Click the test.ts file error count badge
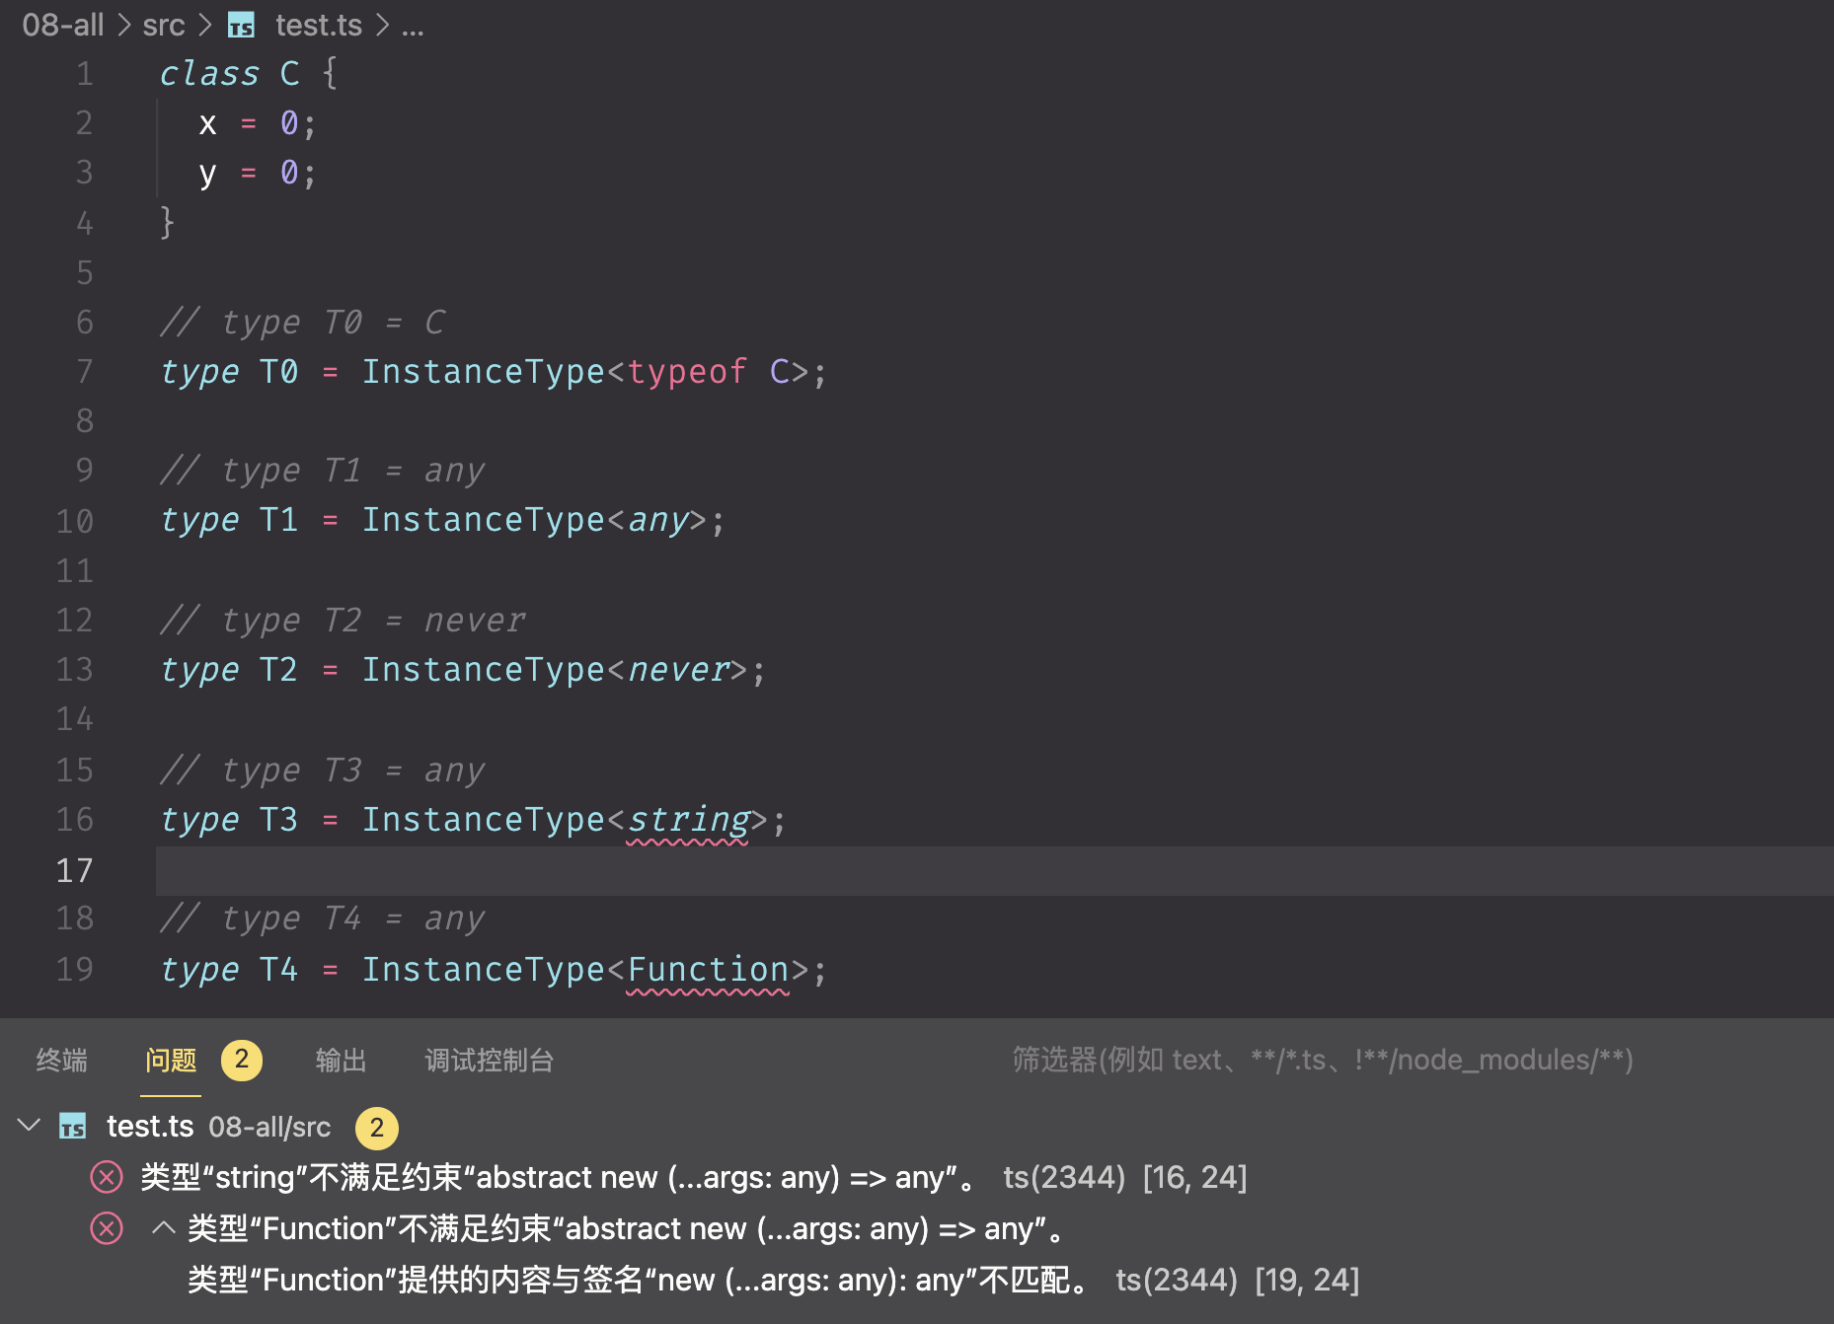This screenshot has width=1834, height=1324. coord(377,1128)
